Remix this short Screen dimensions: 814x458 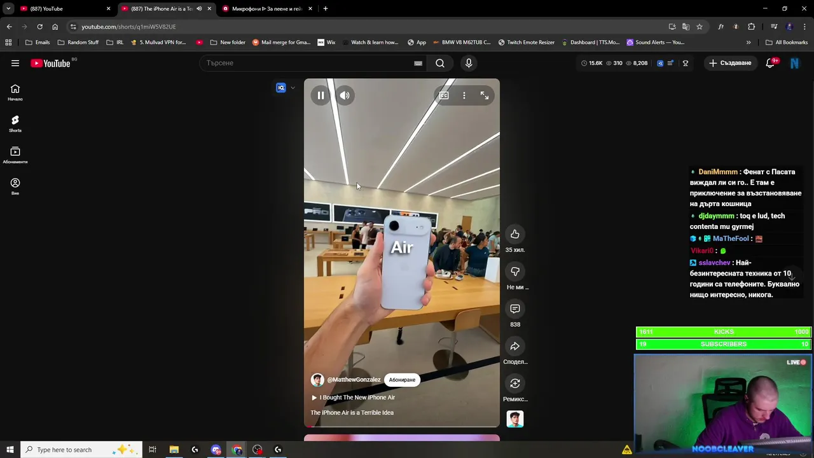pos(515,384)
